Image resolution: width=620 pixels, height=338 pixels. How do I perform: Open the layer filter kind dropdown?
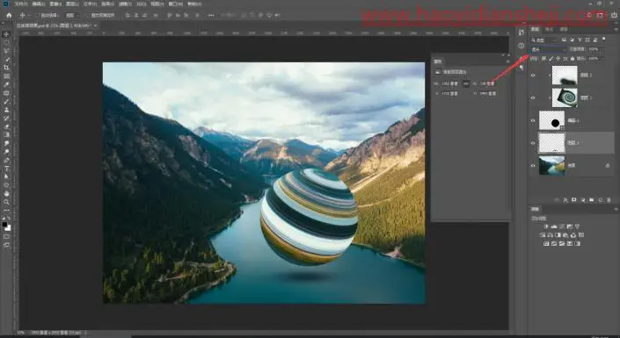tap(543, 40)
